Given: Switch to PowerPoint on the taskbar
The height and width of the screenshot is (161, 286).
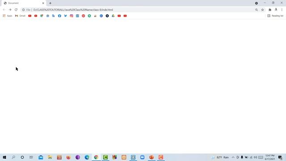Looking at the screenshot, I should click(151, 157).
